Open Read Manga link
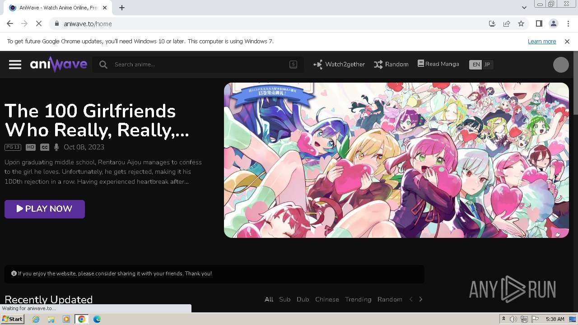 (438, 64)
